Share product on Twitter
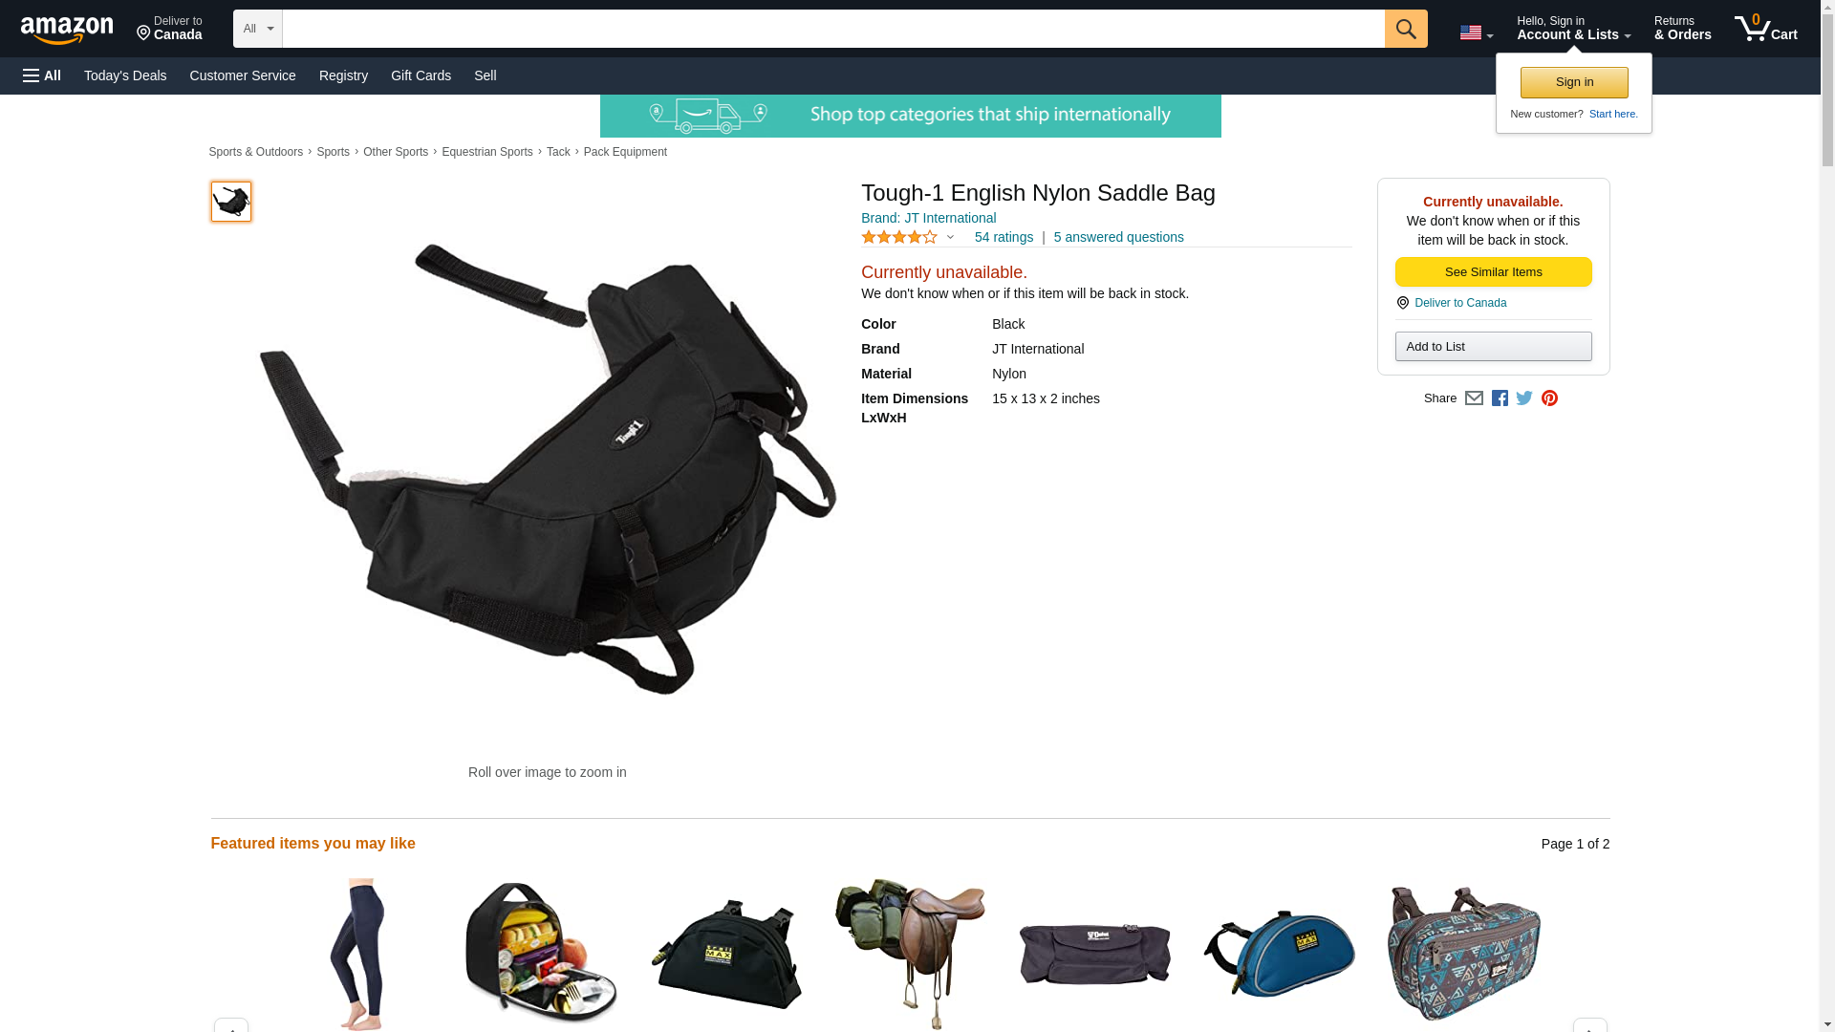Image resolution: width=1835 pixels, height=1032 pixels. click(1524, 398)
